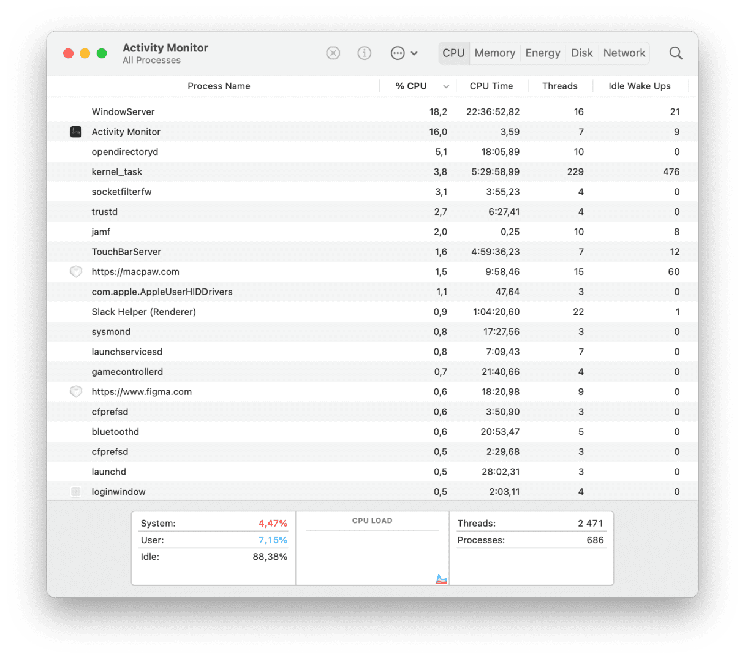The image size is (745, 659).
Task: Click the inspect process info icon
Action: tap(365, 53)
